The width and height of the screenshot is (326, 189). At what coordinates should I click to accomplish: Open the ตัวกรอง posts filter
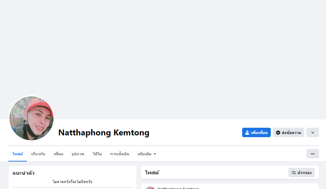pos(302,172)
